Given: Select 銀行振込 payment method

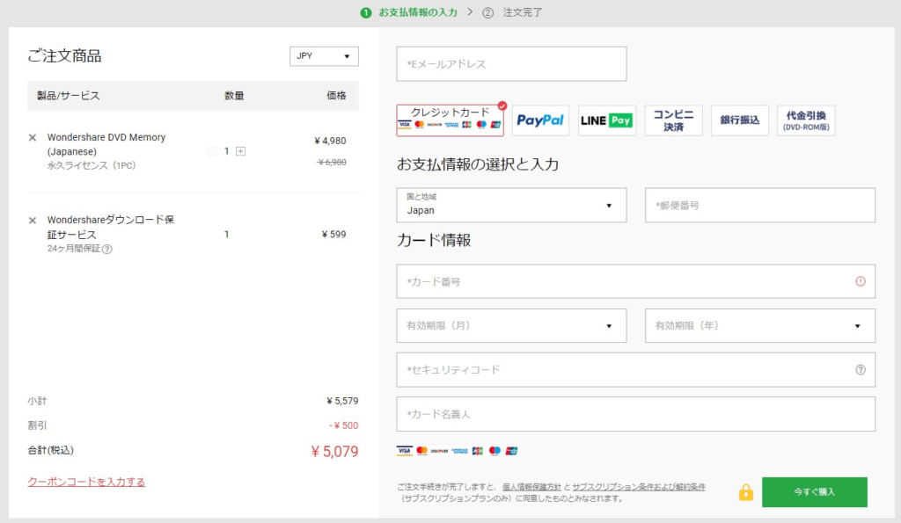Looking at the screenshot, I should [739, 120].
